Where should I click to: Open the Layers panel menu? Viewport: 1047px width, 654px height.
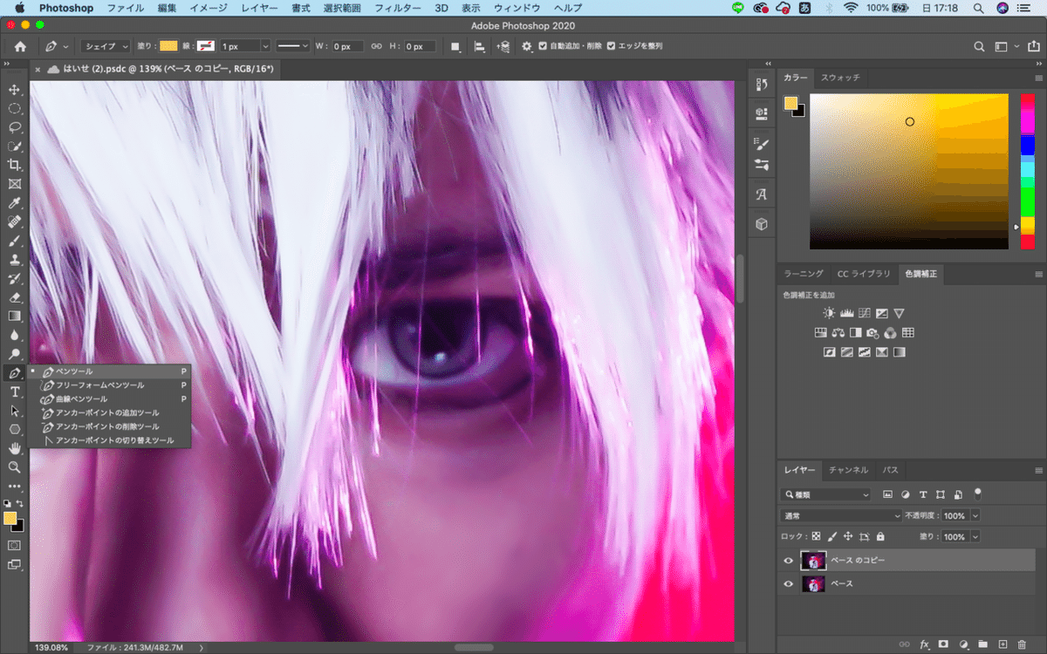click(x=1038, y=470)
